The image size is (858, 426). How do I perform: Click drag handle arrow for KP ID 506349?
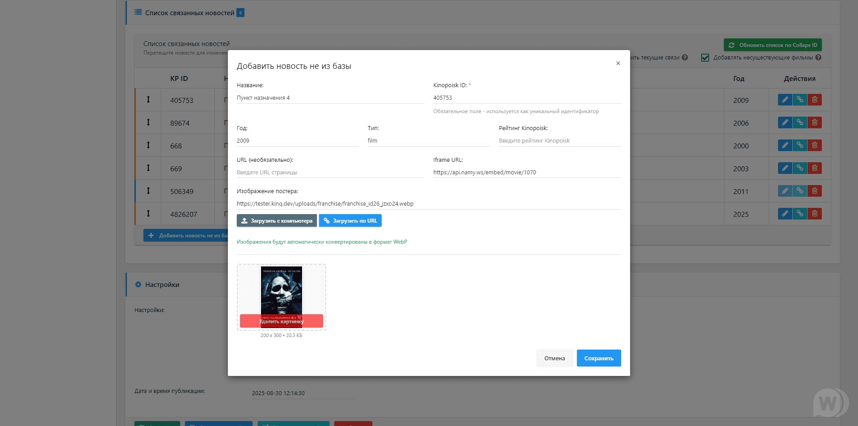[x=148, y=191]
